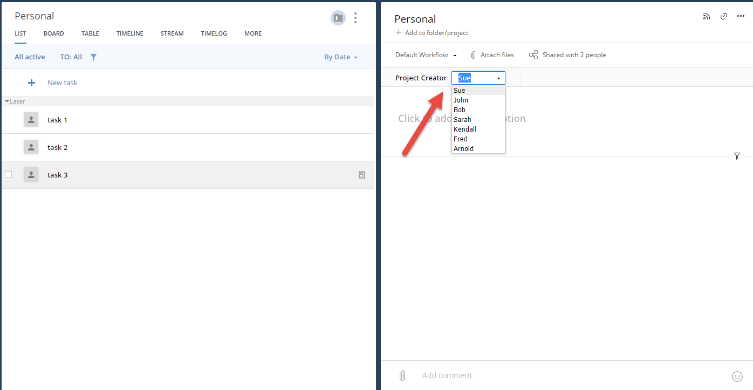Viewport: 753px width, 390px height.
Task: Click the TO: All assignee filter
Action: click(71, 57)
